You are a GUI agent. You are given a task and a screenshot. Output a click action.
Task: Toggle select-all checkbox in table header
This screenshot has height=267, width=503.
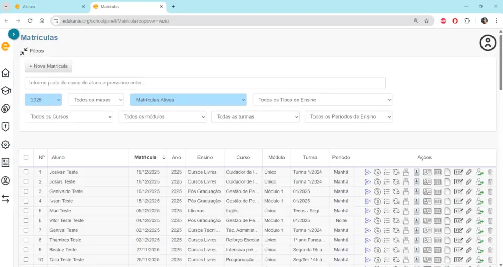(26, 157)
